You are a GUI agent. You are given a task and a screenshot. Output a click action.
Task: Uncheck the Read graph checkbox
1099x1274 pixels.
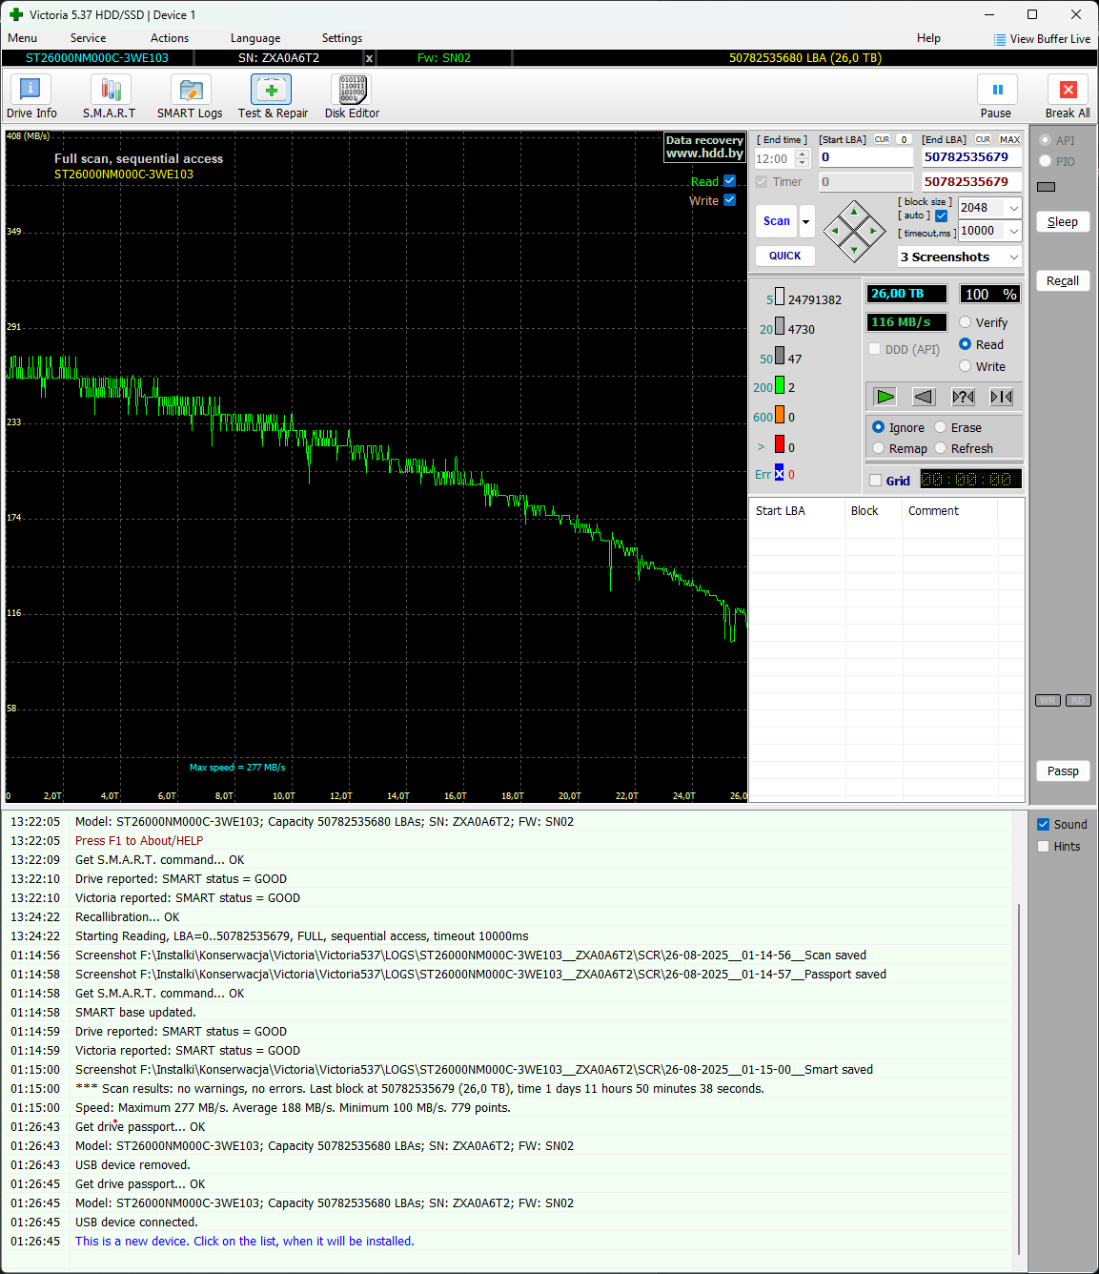click(730, 181)
